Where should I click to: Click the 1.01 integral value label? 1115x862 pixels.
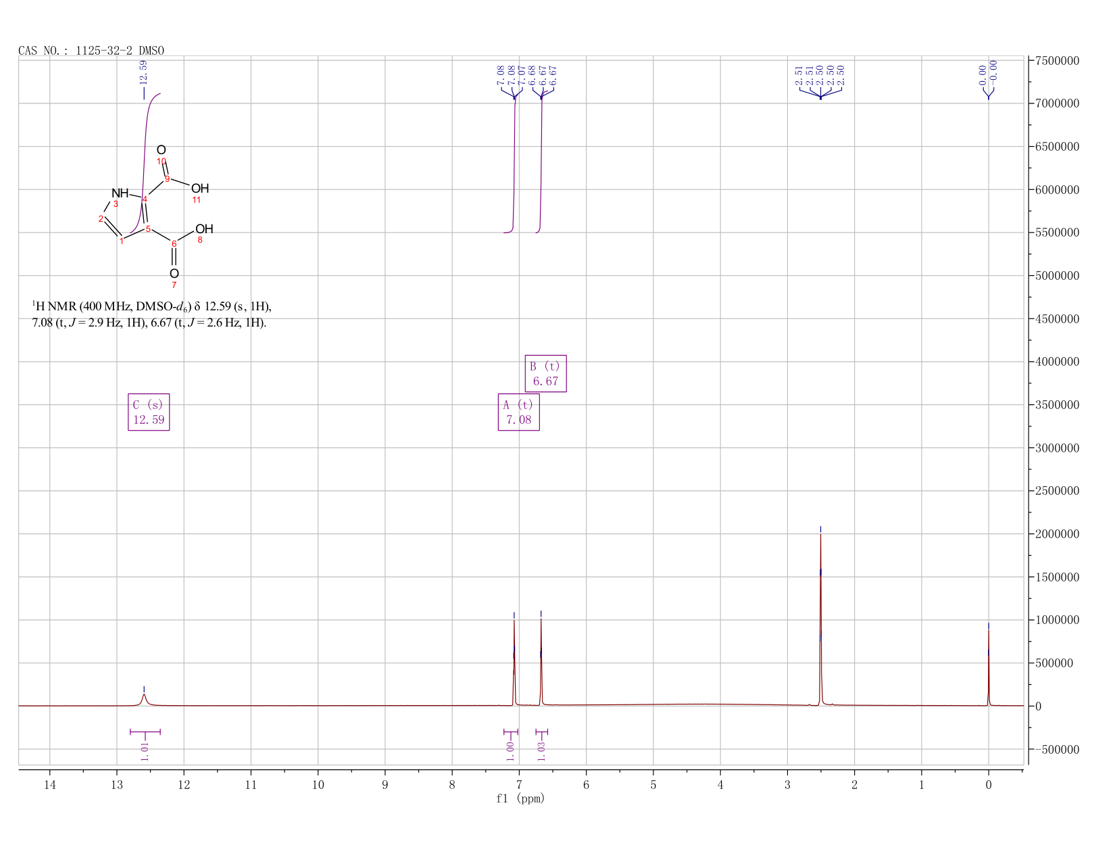(x=145, y=750)
